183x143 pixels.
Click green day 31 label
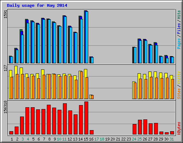[172, 139]
